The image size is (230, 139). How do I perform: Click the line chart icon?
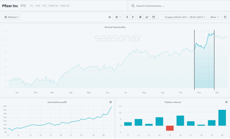coord(147,17)
